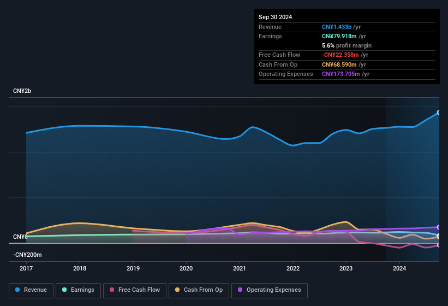Screen dimensions: 448x306
Task: Toggle the Free Cash Flow legend button
Action: [135, 290]
